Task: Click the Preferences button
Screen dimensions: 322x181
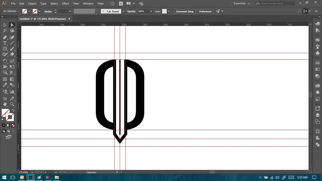Action: click(205, 11)
